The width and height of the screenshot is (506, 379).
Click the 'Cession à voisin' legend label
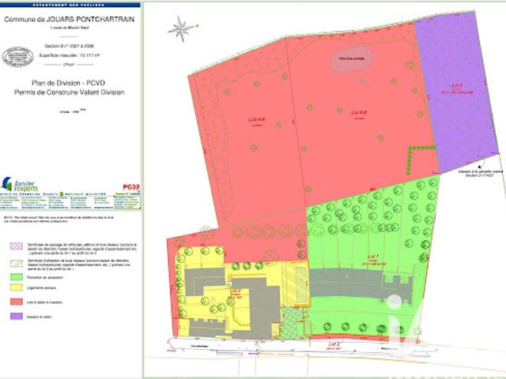click(x=39, y=317)
